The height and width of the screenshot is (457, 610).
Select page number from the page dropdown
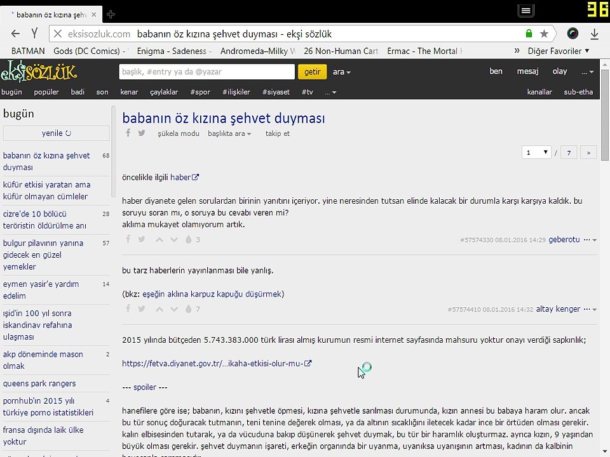pyautogui.click(x=536, y=152)
